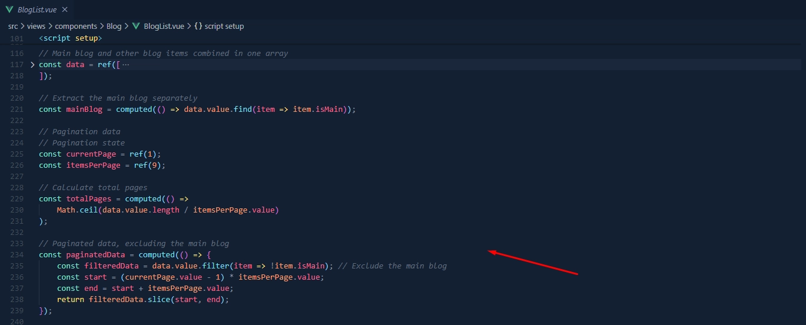The height and width of the screenshot is (325, 806).
Task: Click the collapsed ellipsis after ref([
Action: tap(125, 65)
